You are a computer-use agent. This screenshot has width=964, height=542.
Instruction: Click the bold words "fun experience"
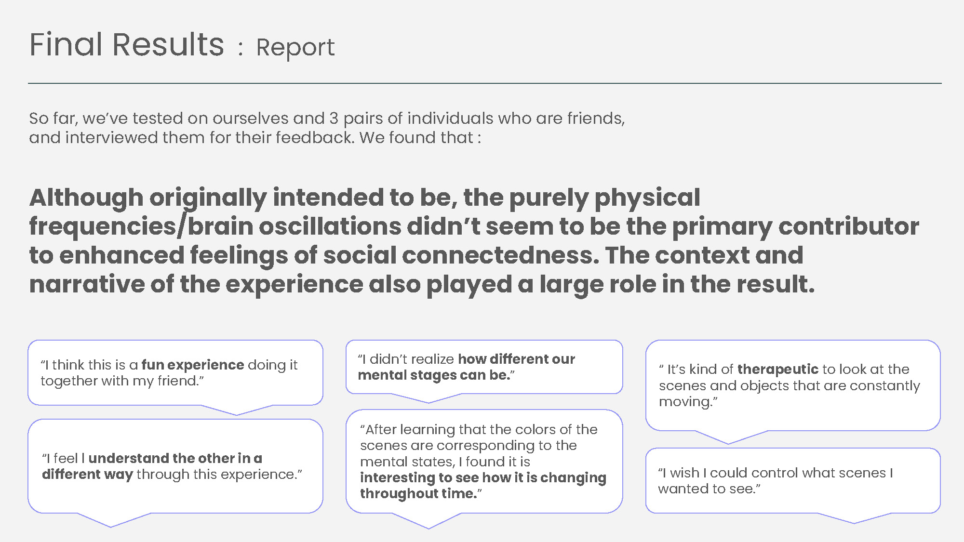click(193, 365)
